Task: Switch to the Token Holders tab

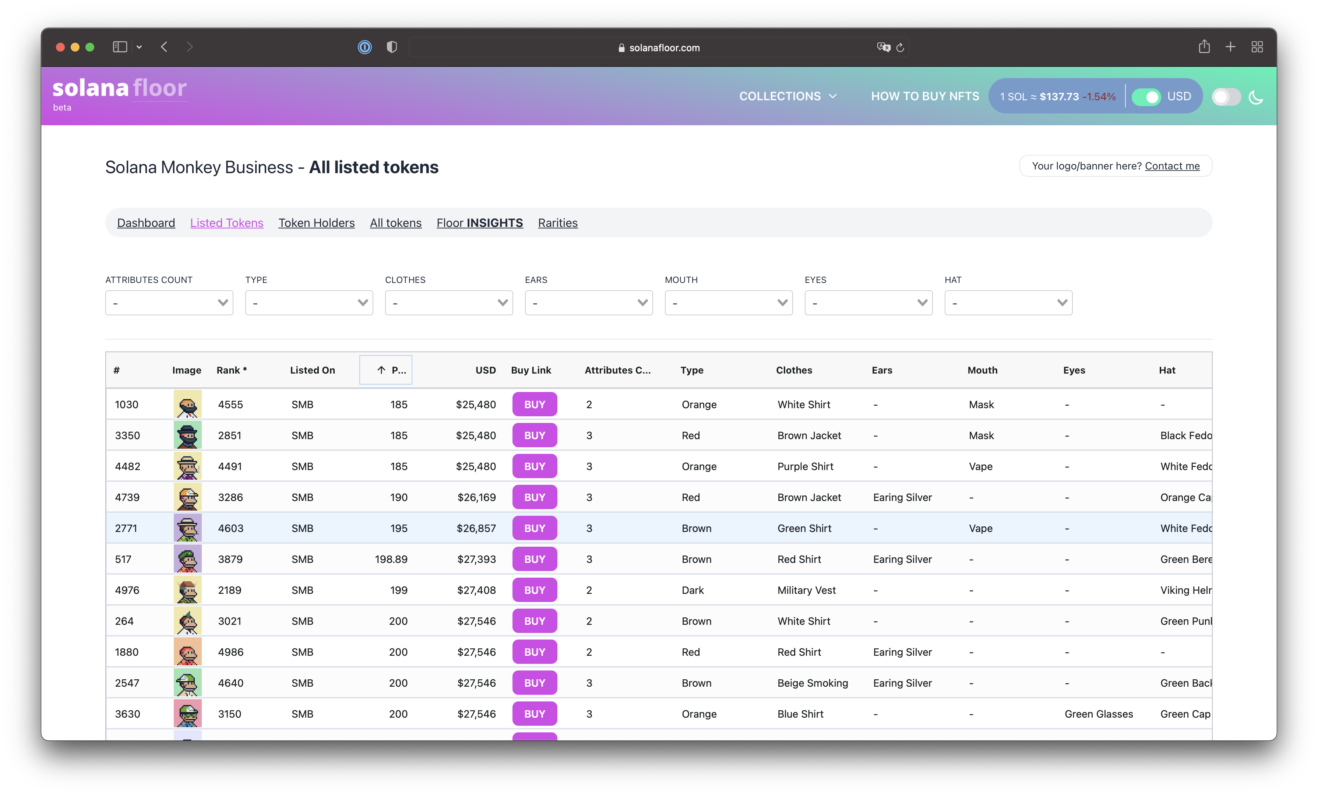Action: (x=316, y=223)
